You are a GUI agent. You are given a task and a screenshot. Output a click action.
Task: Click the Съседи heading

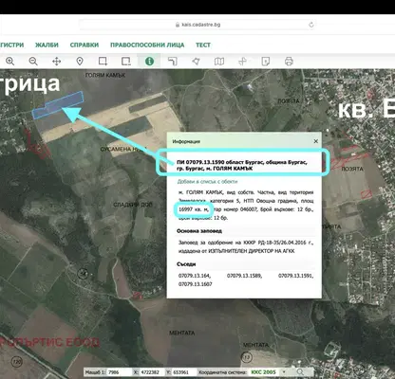pyautogui.click(x=186, y=264)
